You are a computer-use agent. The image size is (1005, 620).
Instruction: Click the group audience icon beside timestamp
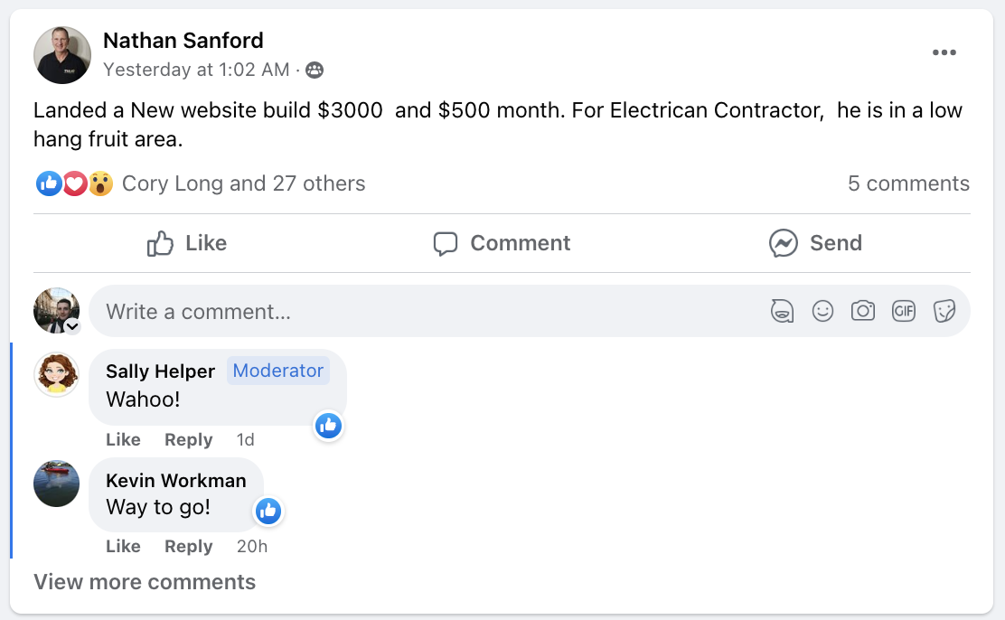315,70
